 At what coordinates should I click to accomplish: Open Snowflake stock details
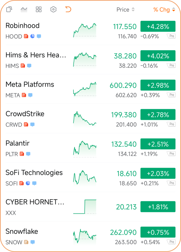coord(90,236)
